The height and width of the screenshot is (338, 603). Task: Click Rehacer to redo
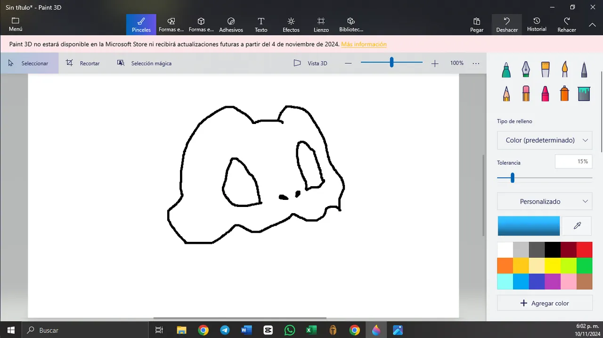click(x=567, y=25)
